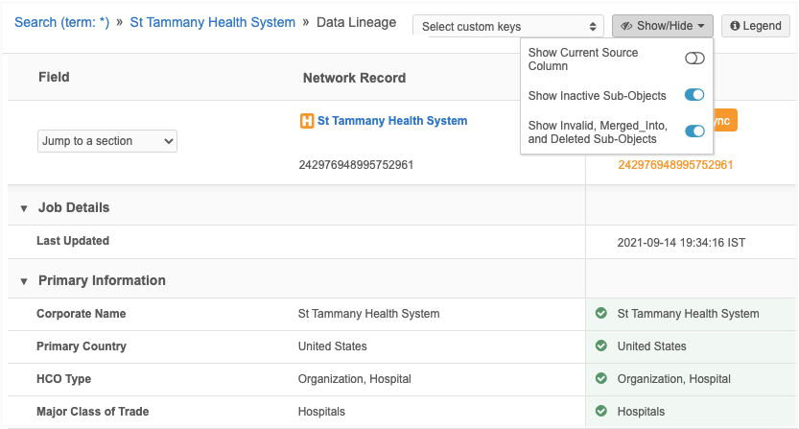Open the Legend panel

756,26
